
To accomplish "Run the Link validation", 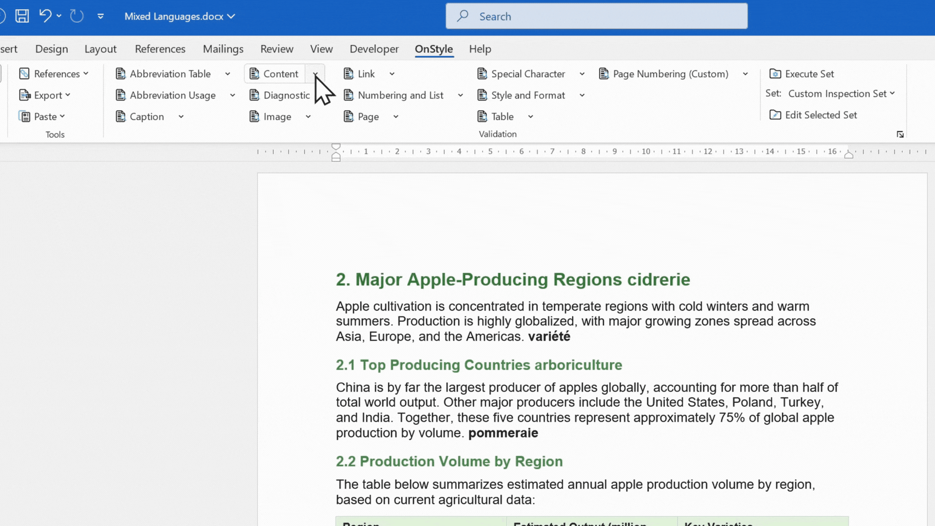I will point(359,74).
